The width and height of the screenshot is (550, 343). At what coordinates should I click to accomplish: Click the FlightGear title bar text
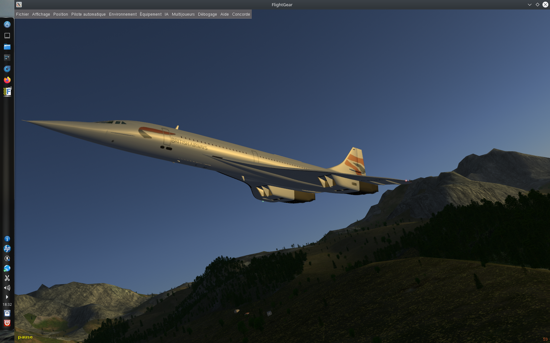[x=282, y=5]
